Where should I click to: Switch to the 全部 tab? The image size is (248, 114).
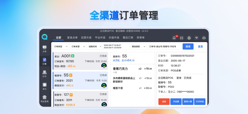click(58, 37)
